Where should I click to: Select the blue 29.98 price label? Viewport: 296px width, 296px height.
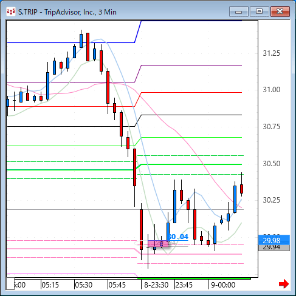[274, 240]
